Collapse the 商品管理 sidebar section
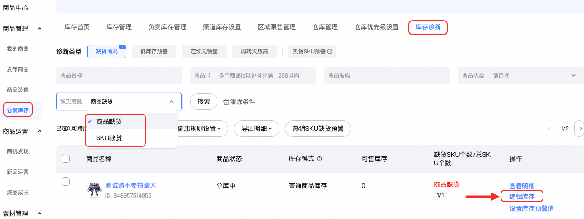The width and height of the screenshot is (584, 219). click(x=40, y=29)
